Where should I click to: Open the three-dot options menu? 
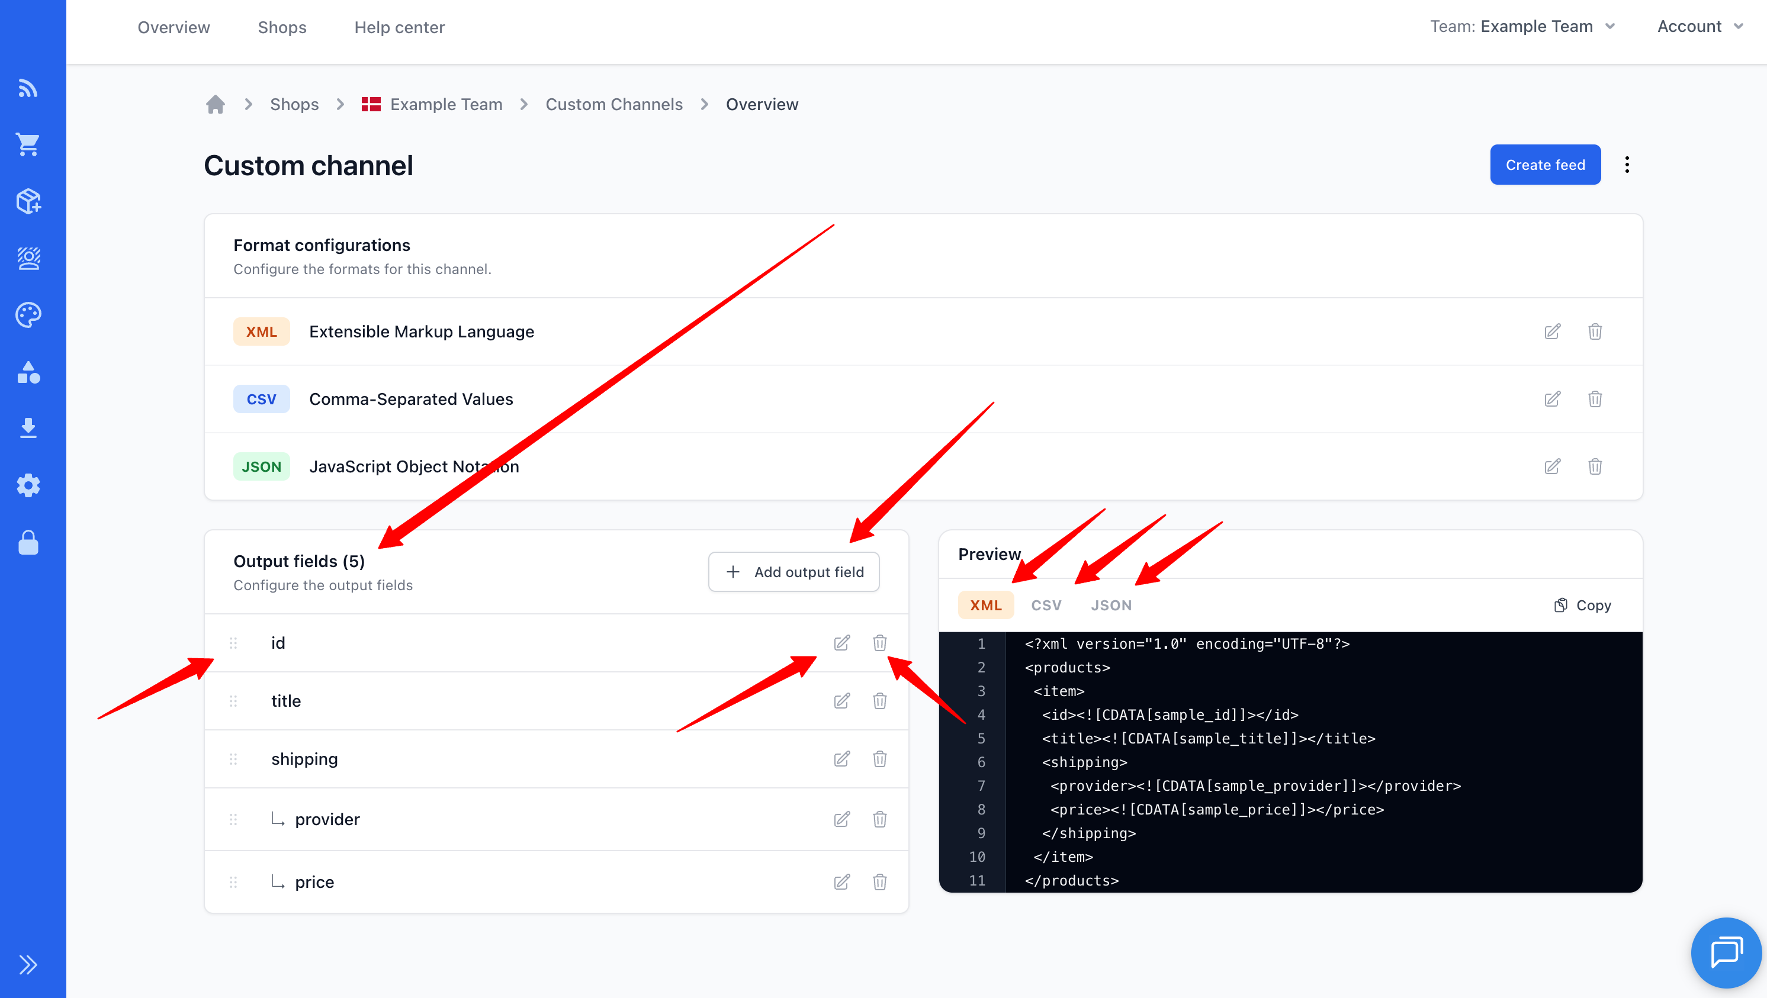tap(1627, 165)
